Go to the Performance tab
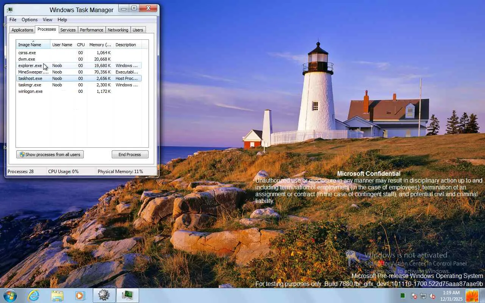This screenshot has width=485, height=303. point(91,30)
